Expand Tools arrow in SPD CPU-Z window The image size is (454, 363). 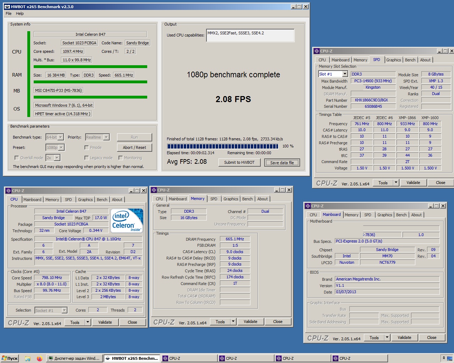point(396,183)
